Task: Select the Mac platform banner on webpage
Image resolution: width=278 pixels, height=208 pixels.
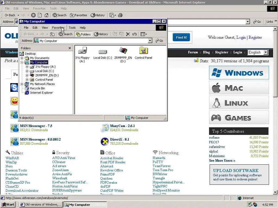Action: 239,87
